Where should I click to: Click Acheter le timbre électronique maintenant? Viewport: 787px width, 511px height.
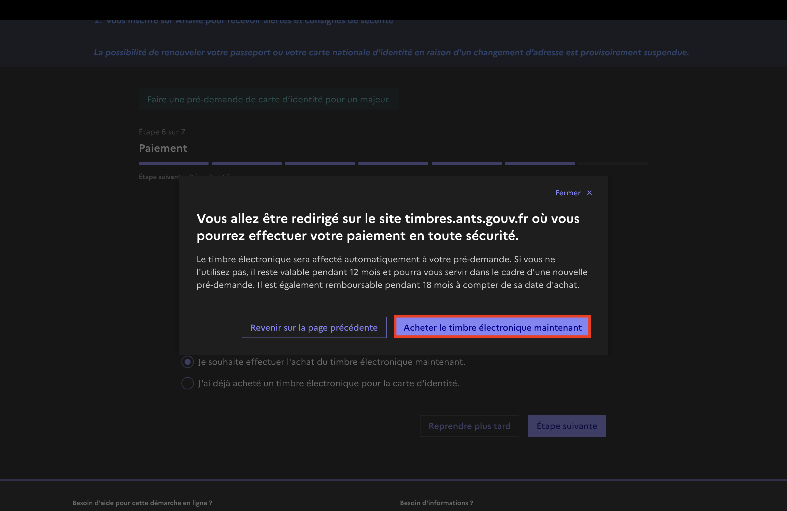point(492,327)
